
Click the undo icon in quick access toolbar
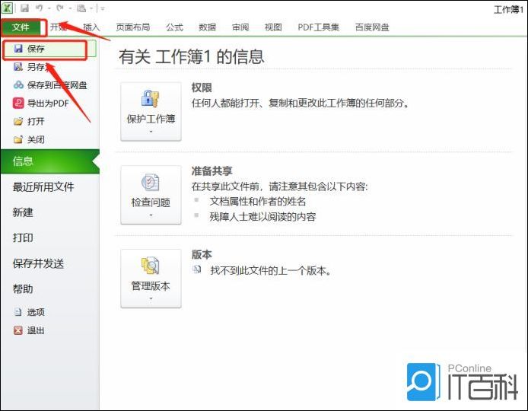tap(40, 8)
